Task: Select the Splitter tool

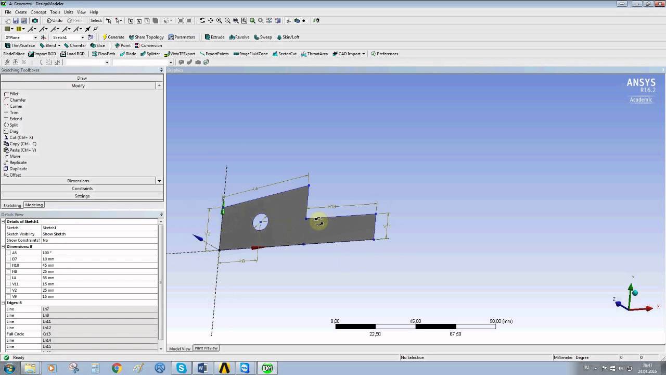Action: 150,54
